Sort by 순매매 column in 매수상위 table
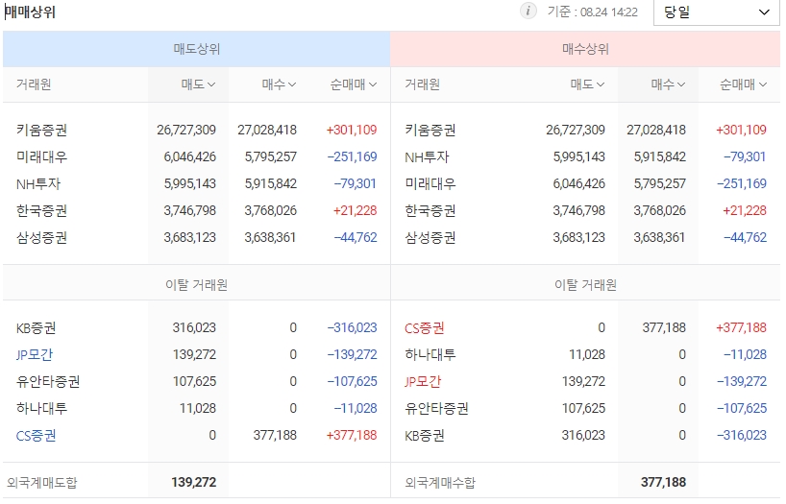Image resolution: width=786 pixels, height=504 pixels. coord(743,84)
